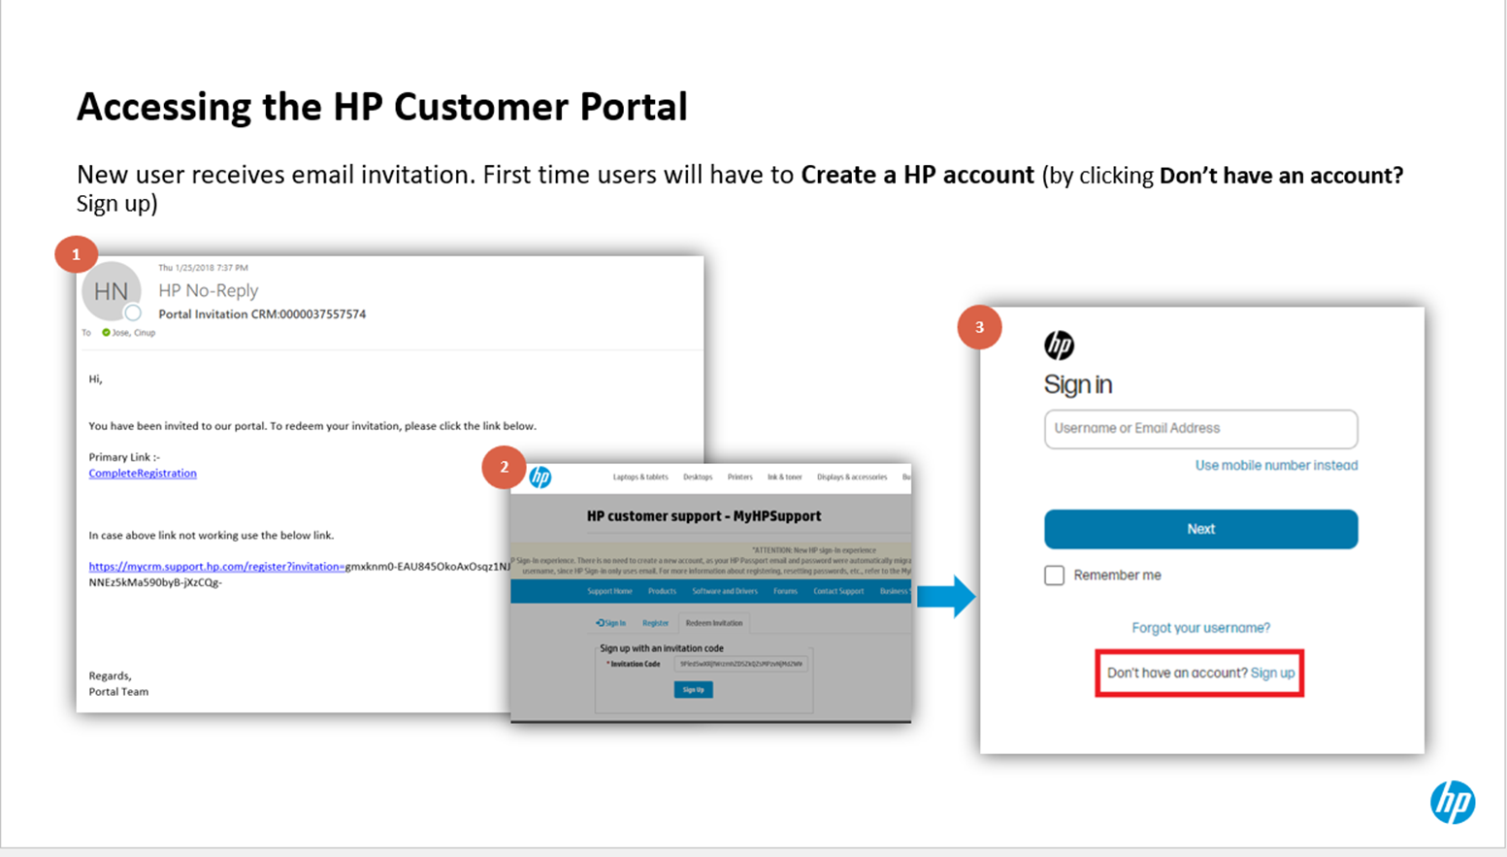1507x857 pixels.
Task: Navigate to Forums in the support menu
Action: coord(786,591)
